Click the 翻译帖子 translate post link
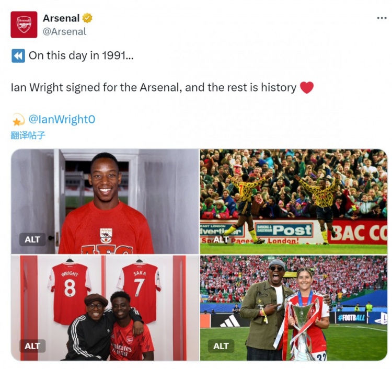Screen dimensions: 392x369 (x=28, y=135)
